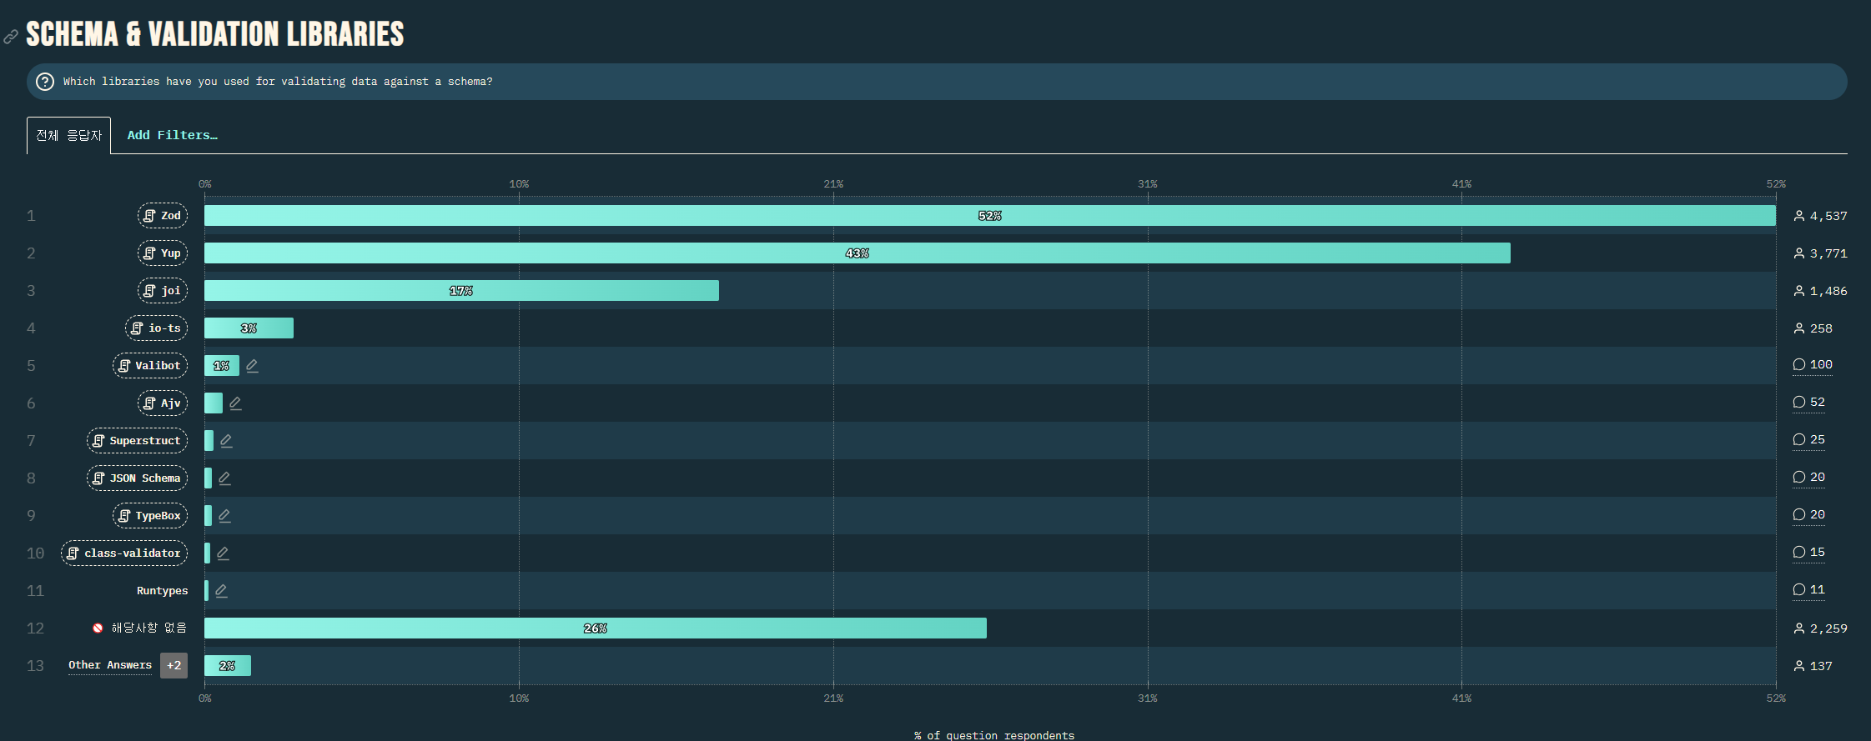Click the pencil icon in the JSON Schema row

[x=224, y=478]
